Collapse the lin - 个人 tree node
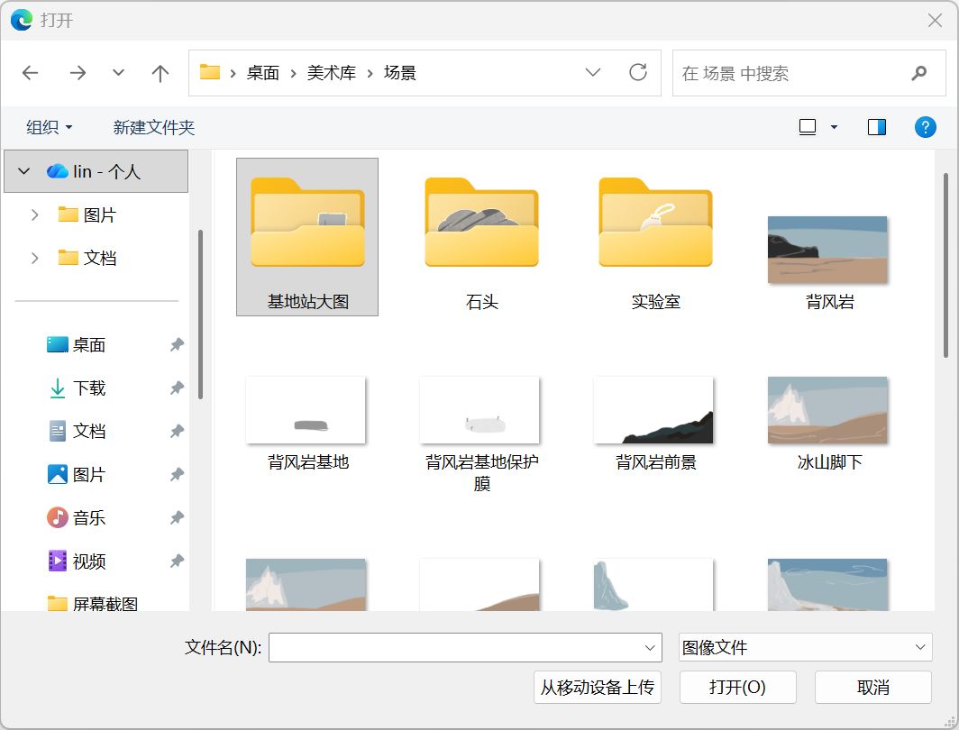 point(23,171)
